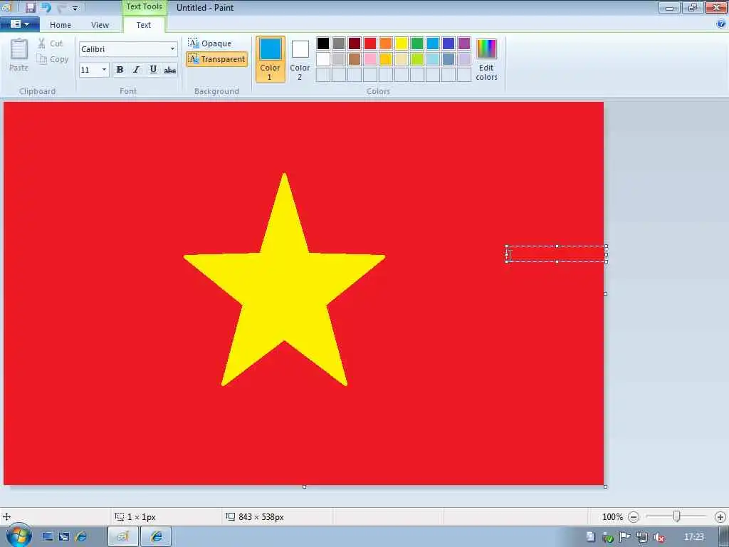Screen dimensions: 729x547
Task: Select Color 2 button
Action: (x=300, y=59)
